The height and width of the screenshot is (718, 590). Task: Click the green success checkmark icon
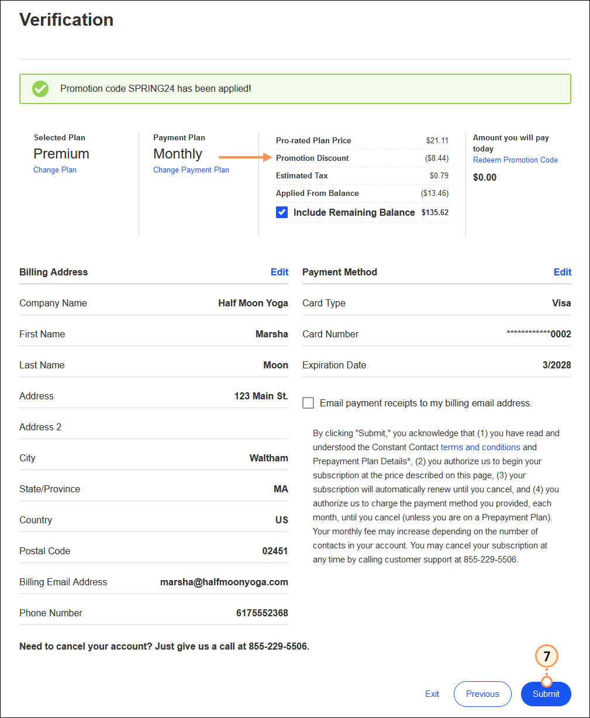[40, 89]
